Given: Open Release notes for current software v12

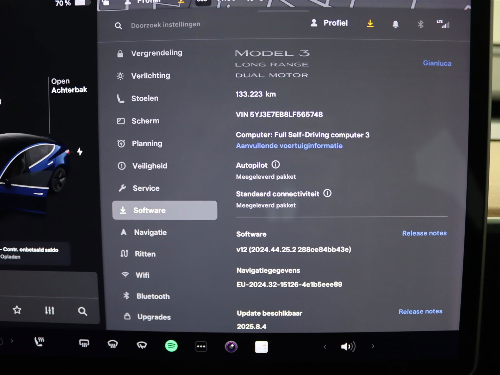Looking at the screenshot, I should click(424, 233).
